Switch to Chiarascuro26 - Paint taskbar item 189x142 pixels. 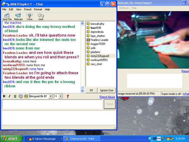pos(82,139)
